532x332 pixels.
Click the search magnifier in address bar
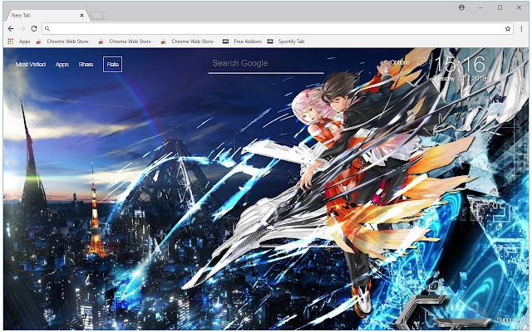pos(47,29)
